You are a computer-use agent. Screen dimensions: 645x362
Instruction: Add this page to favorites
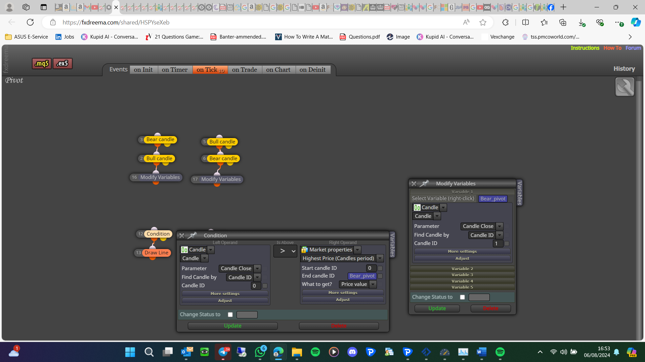click(x=483, y=22)
